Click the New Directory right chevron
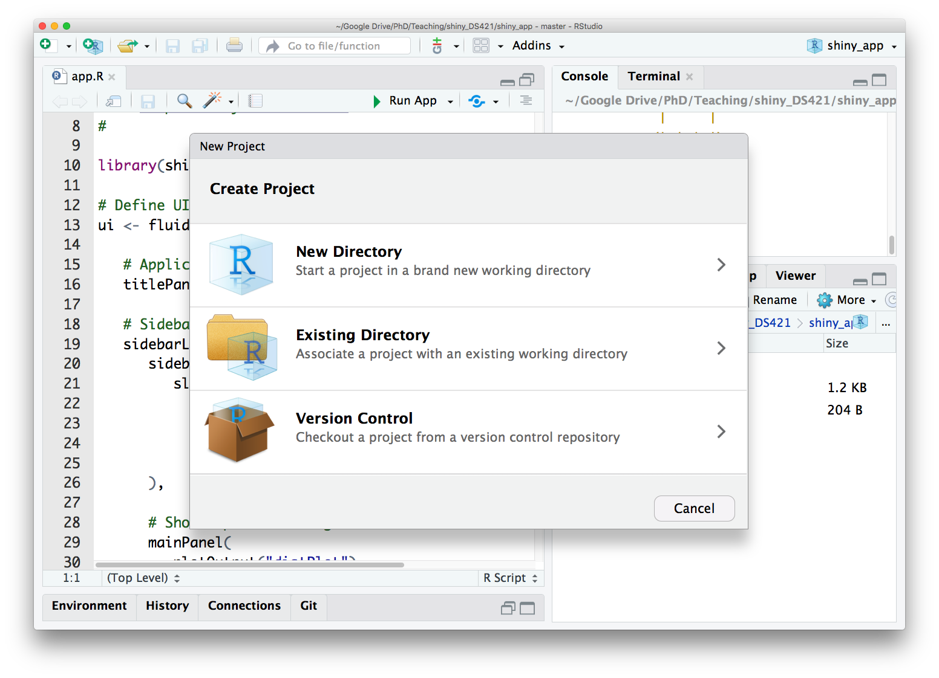939x678 pixels. click(x=721, y=265)
